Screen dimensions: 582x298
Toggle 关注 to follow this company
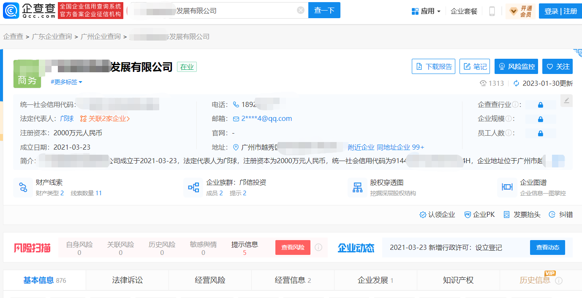(x=558, y=66)
